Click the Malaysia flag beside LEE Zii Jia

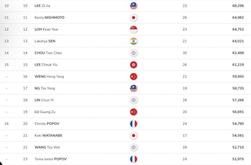point(133,6)
